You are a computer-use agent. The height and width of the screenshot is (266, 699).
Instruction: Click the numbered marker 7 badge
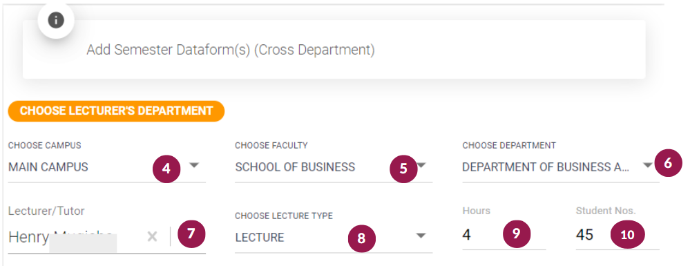(x=191, y=234)
